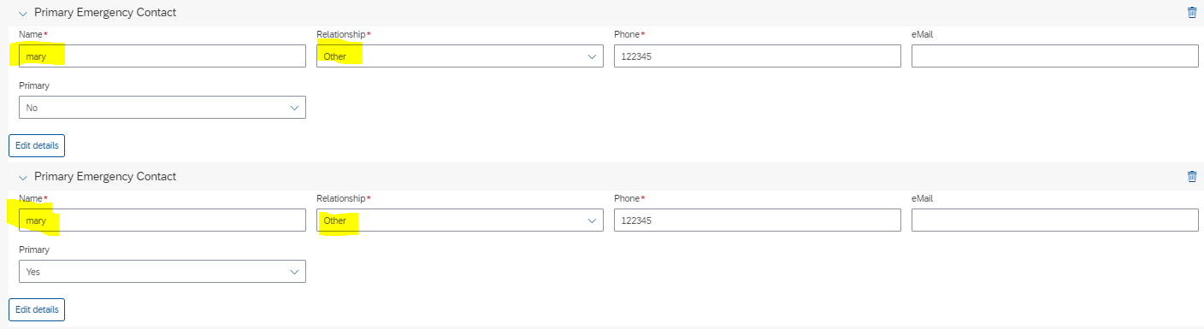Focus the second contact's Name field
The height and width of the screenshot is (329, 1204).
(162, 220)
